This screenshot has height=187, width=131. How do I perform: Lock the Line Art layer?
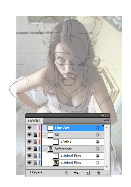tap(35, 128)
